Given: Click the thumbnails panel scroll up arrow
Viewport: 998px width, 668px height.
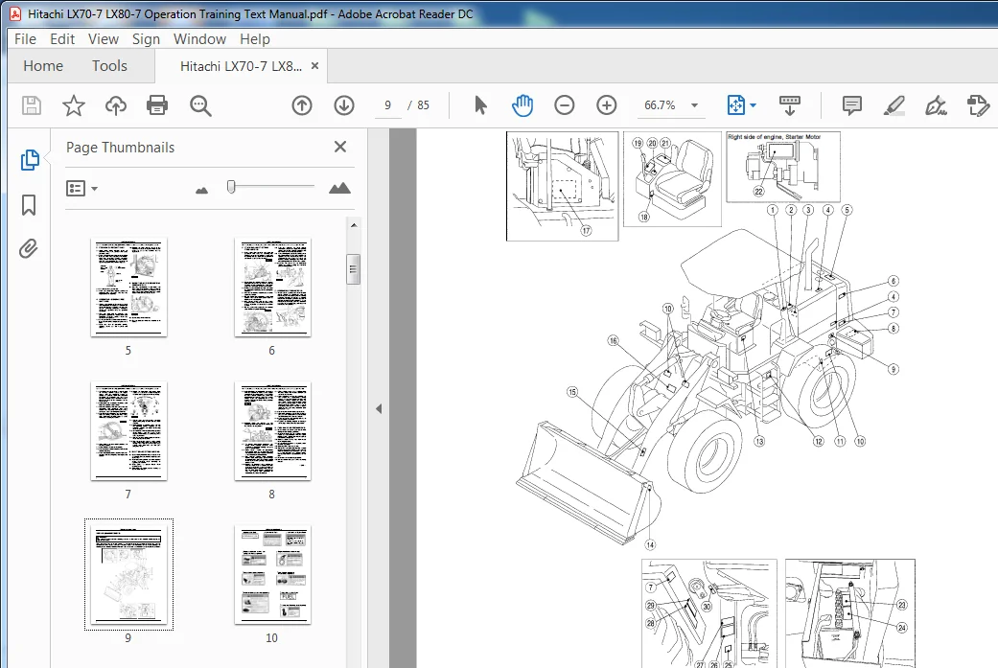Looking at the screenshot, I should click(354, 225).
